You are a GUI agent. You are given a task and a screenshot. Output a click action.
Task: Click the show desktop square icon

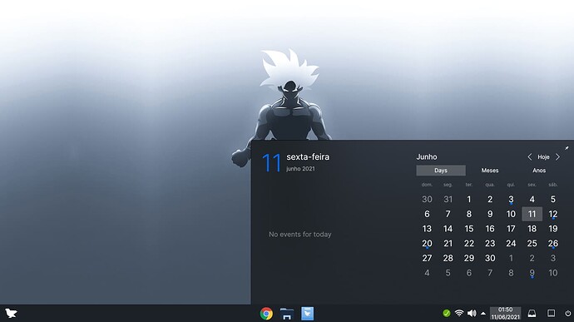(551, 313)
